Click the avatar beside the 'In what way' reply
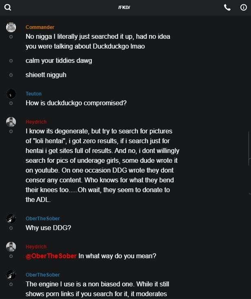Viewport: 251px width, 299px height. (x=11, y=247)
